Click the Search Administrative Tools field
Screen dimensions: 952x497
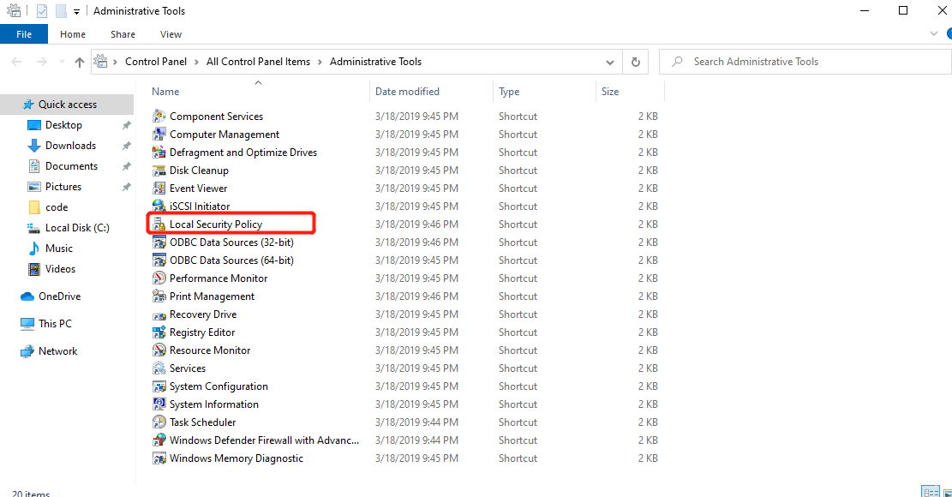(x=805, y=62)
